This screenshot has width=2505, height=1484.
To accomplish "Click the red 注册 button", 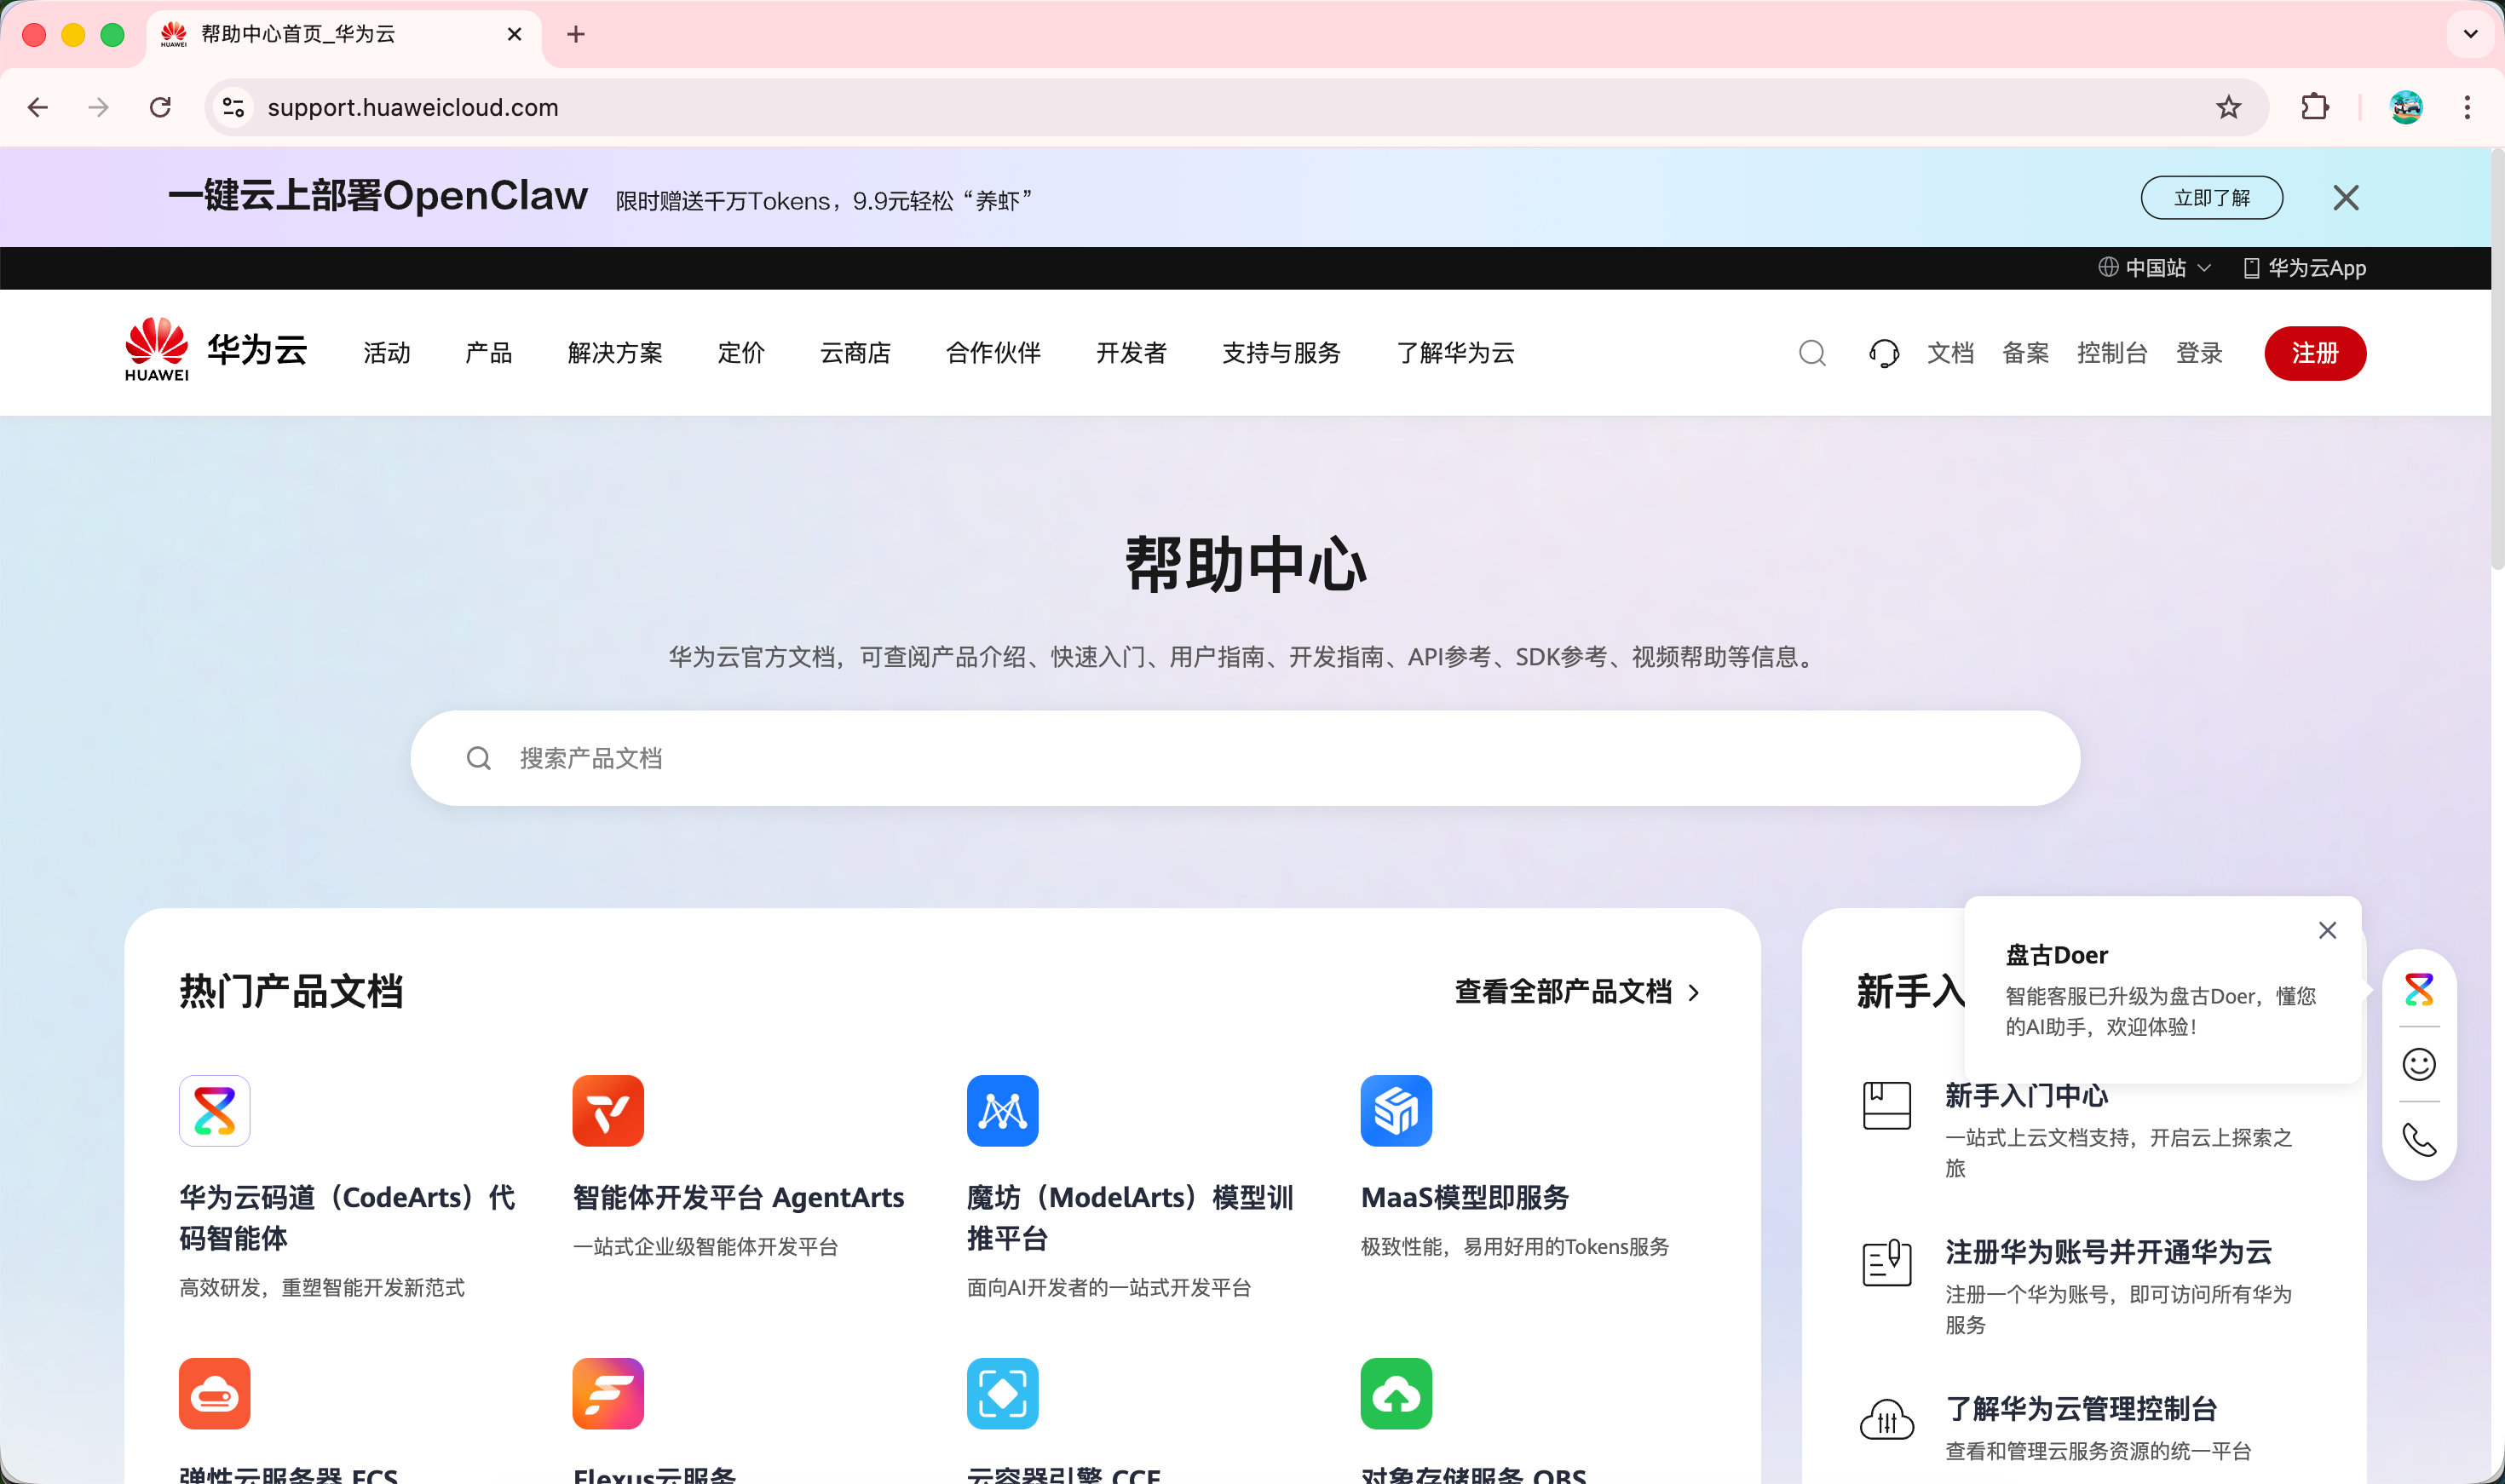I will [2314, 353].
